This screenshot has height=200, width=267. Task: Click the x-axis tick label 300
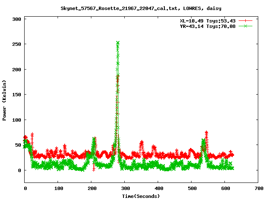tap(126, 188)
